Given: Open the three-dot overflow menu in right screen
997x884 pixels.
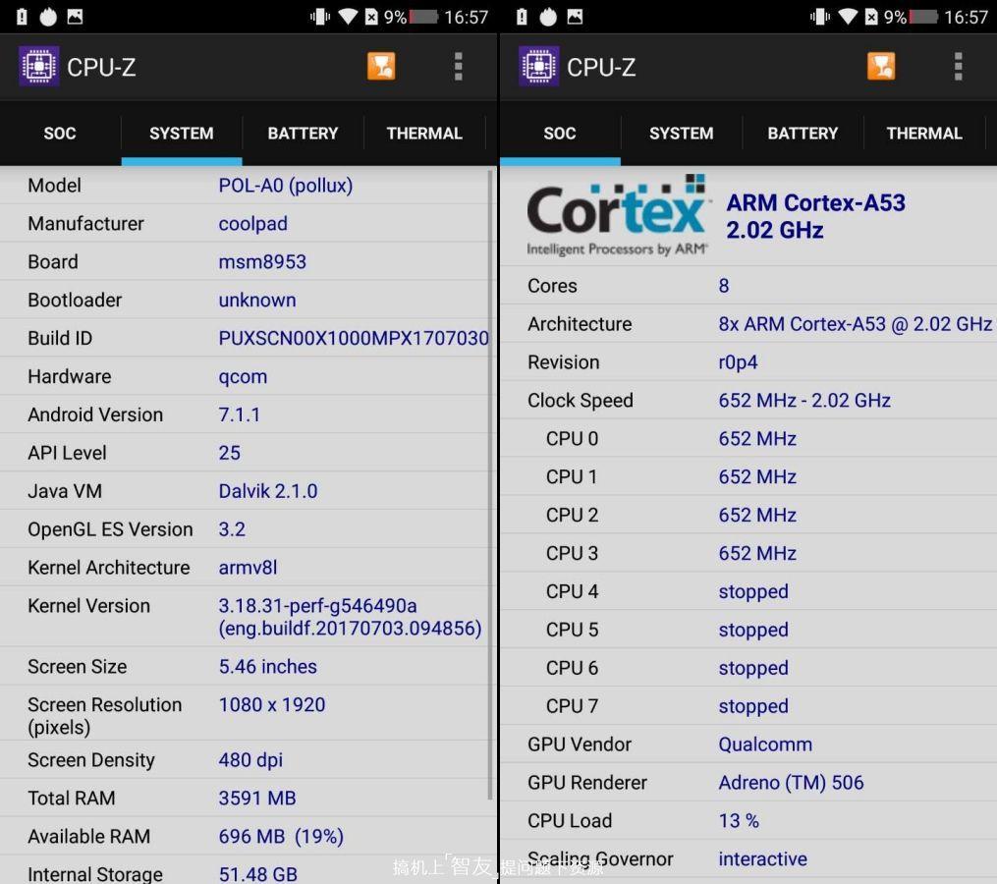Looking at the screenshot, I should (x=958, y=66).
